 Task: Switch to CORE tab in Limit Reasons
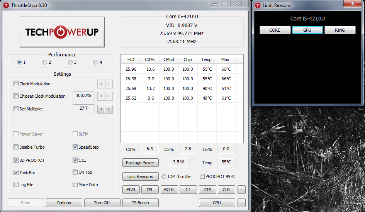[275, 30]
